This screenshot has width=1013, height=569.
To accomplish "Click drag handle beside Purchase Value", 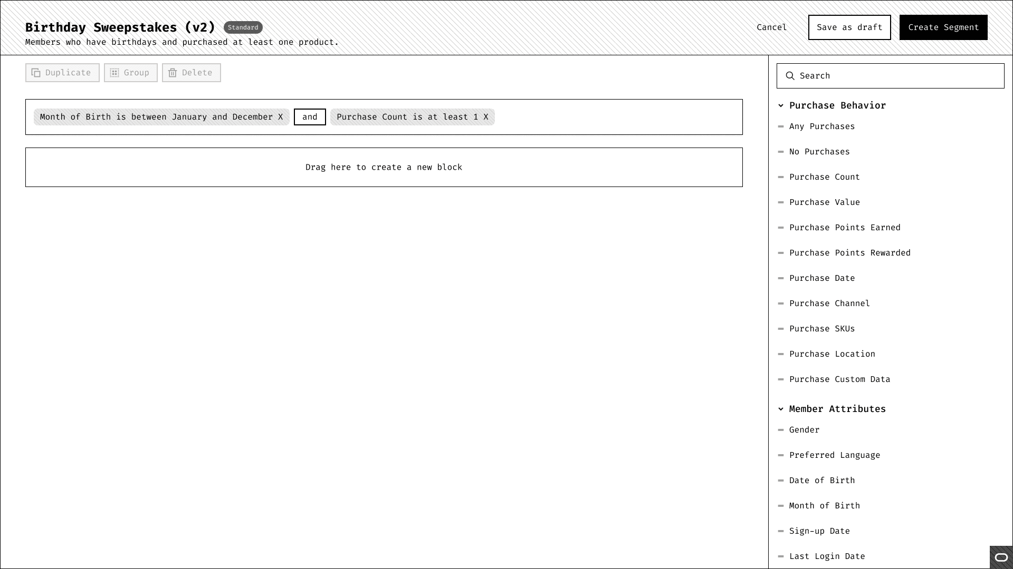I will tap(781, 202).
